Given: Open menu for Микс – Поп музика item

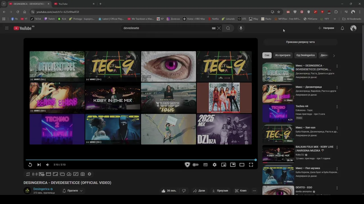Looking at the screenshot, I should point(337,169).
